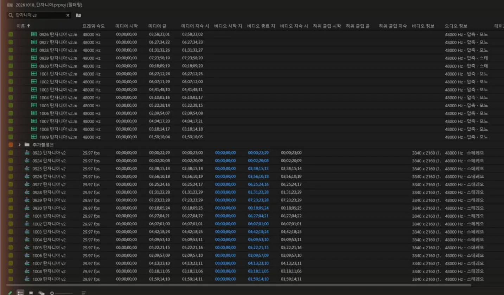Screen dimensions: 504x295
Task: Select sequence icon of 1001 탄자니아 v2
Action: pyautogui.click(x=27, y=216)
